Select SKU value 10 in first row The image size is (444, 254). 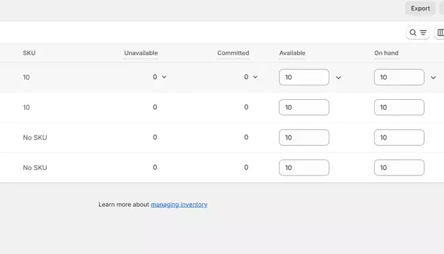pyautogui.click(x=26, y=77)
